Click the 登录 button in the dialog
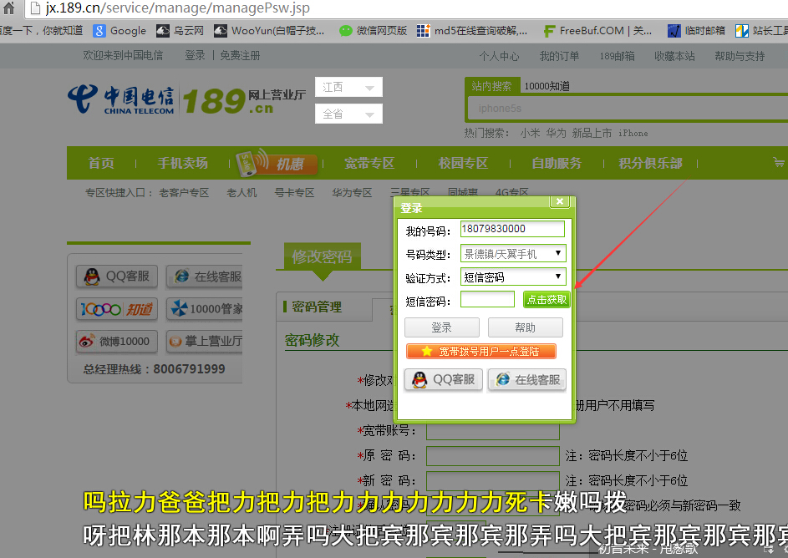This screenshot has width=788, height=558. pyautogui.click(x=442, y=327)
